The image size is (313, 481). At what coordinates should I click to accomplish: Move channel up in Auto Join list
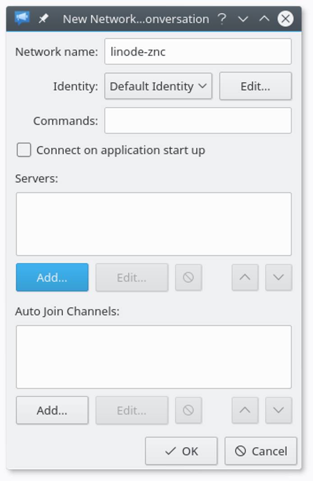tap(245, 410)
